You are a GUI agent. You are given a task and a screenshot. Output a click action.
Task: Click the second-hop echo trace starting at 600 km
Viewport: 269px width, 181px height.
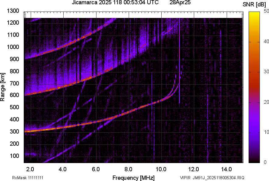point(69,85)
